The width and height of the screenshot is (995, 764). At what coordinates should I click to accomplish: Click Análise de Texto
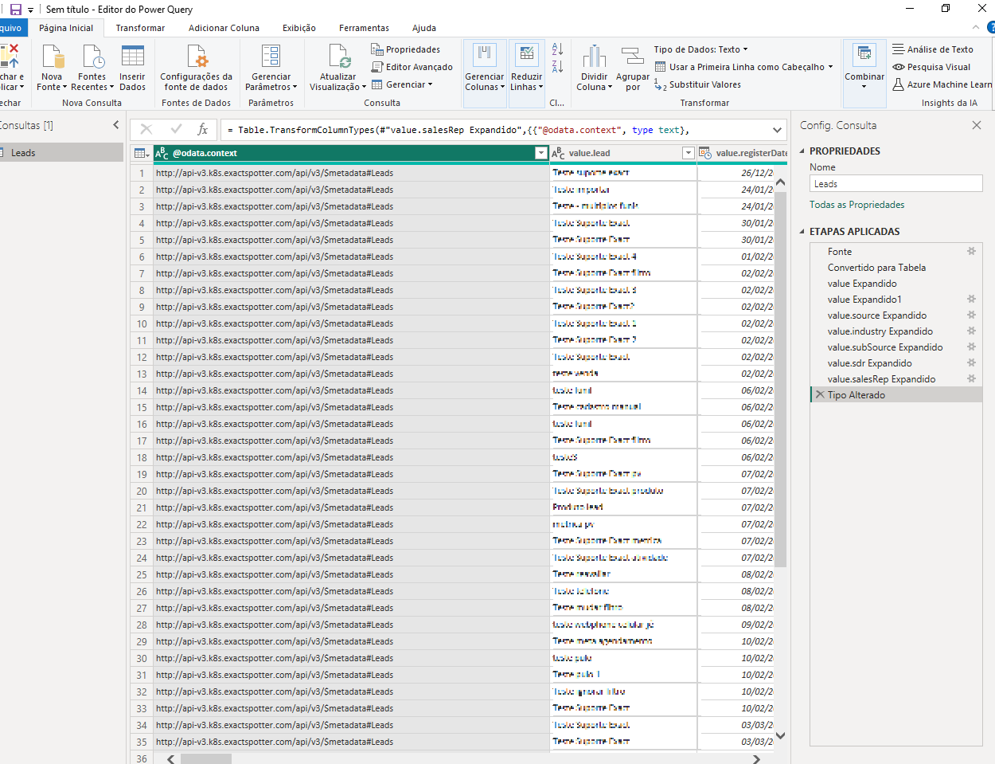tap(933, 49)
